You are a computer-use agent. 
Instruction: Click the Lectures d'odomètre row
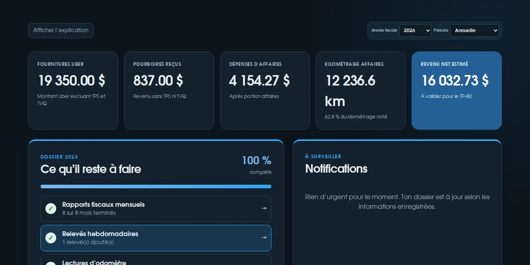click(x=156, y=260)
